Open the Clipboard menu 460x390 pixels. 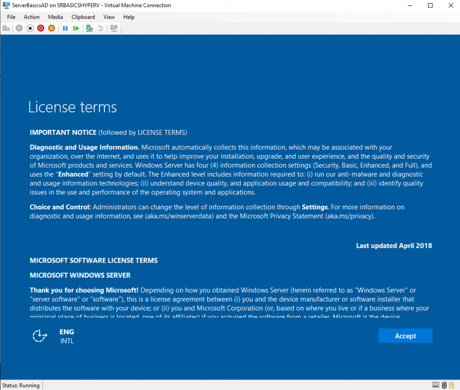[83, 17]
